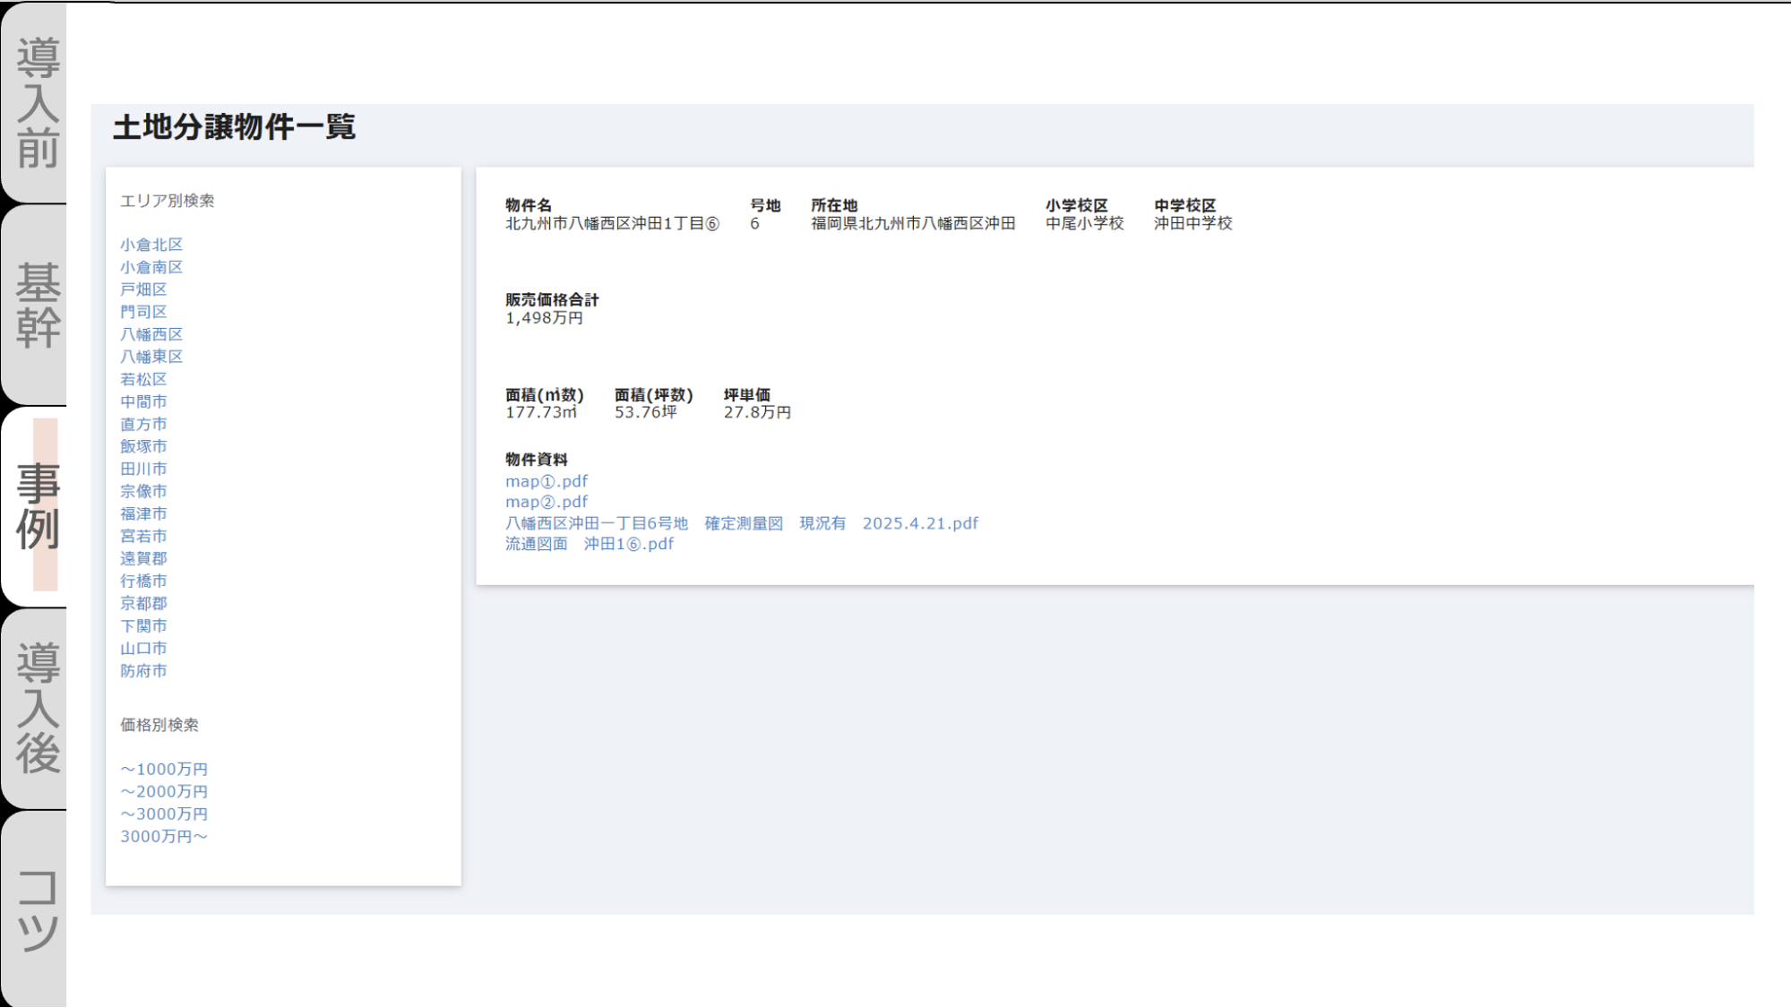Filter price 3000万円 and above
This screenshot has height=1008, width=1791.
pos(164,836)
